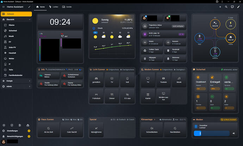This screenshot has width=243, height=146.
Task: Click the hexagon icon in the sidebar bottom row
Action: coord(4,125)
